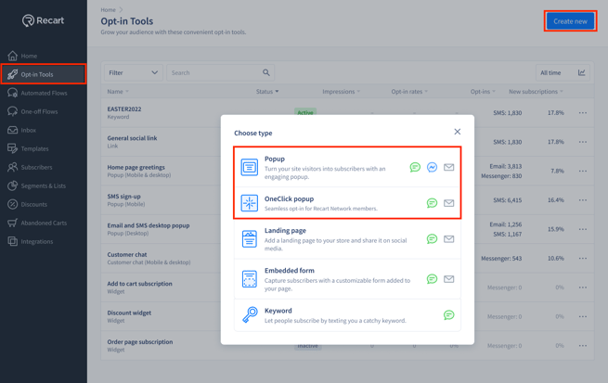Click the Landing page type icon

pos(250,239)
